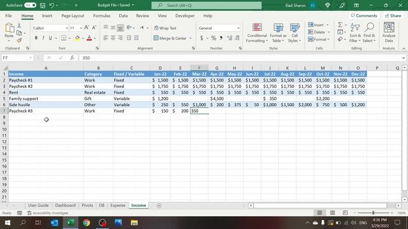The image size is (408, 229).
Task: Add a new sheet with plus icon
Action: [x=159, y=205]
